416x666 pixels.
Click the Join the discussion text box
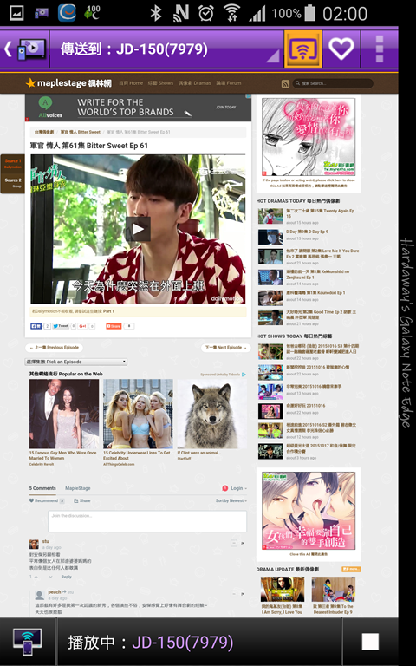coord(147,521)
